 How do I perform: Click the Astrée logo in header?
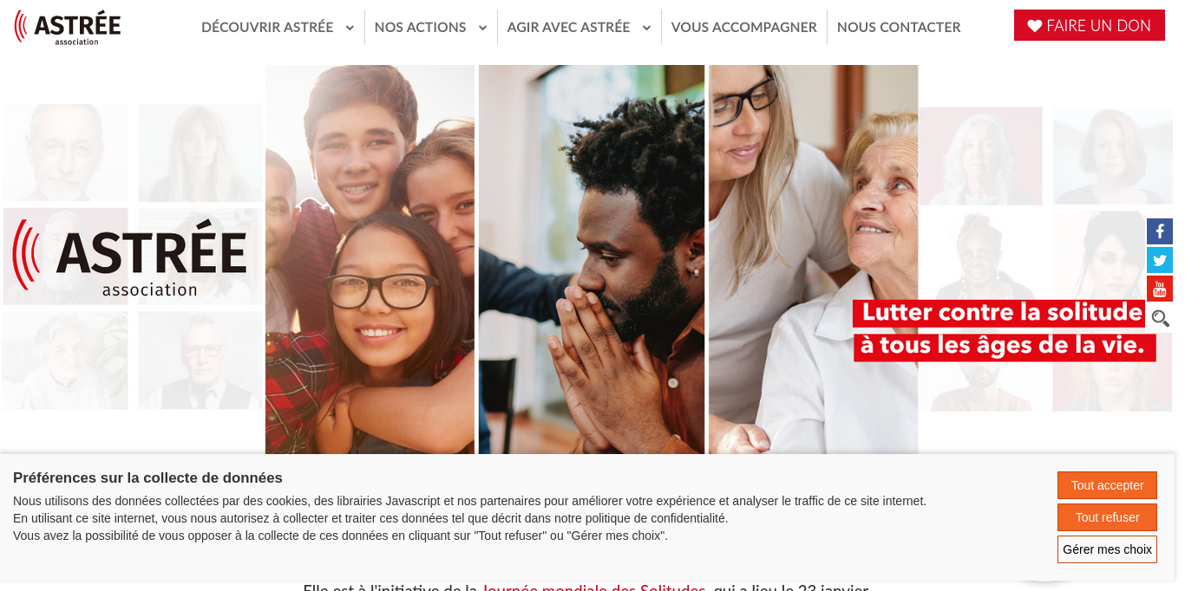pos(68,27)
